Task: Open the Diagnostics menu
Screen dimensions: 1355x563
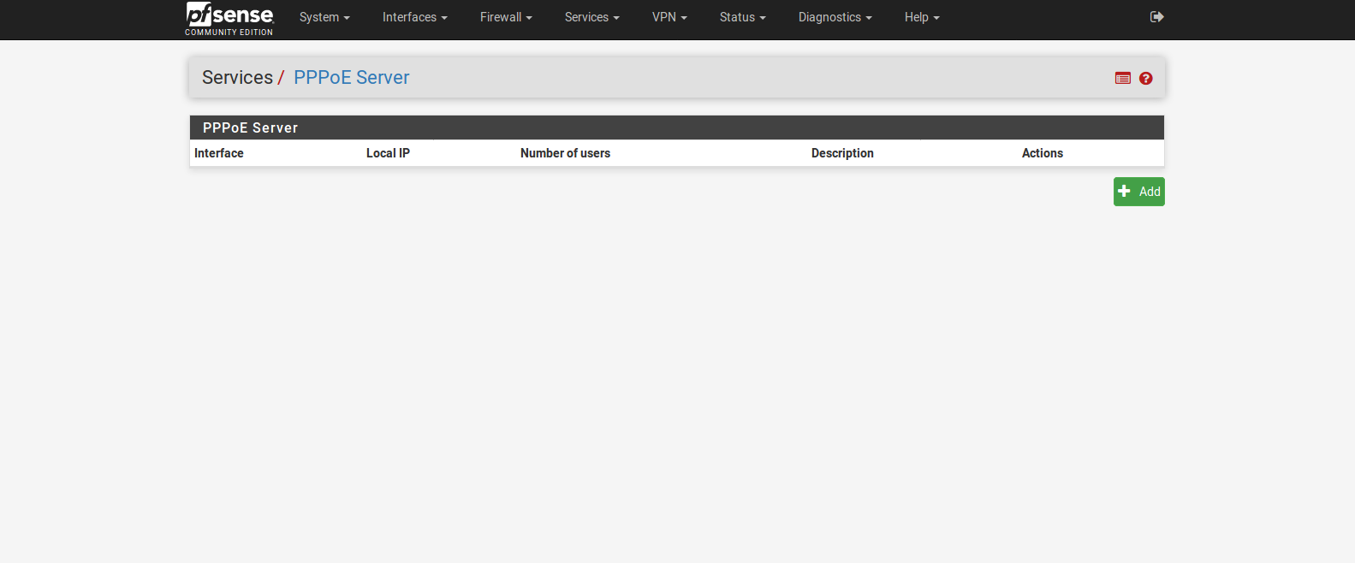Action: (835, 17)
